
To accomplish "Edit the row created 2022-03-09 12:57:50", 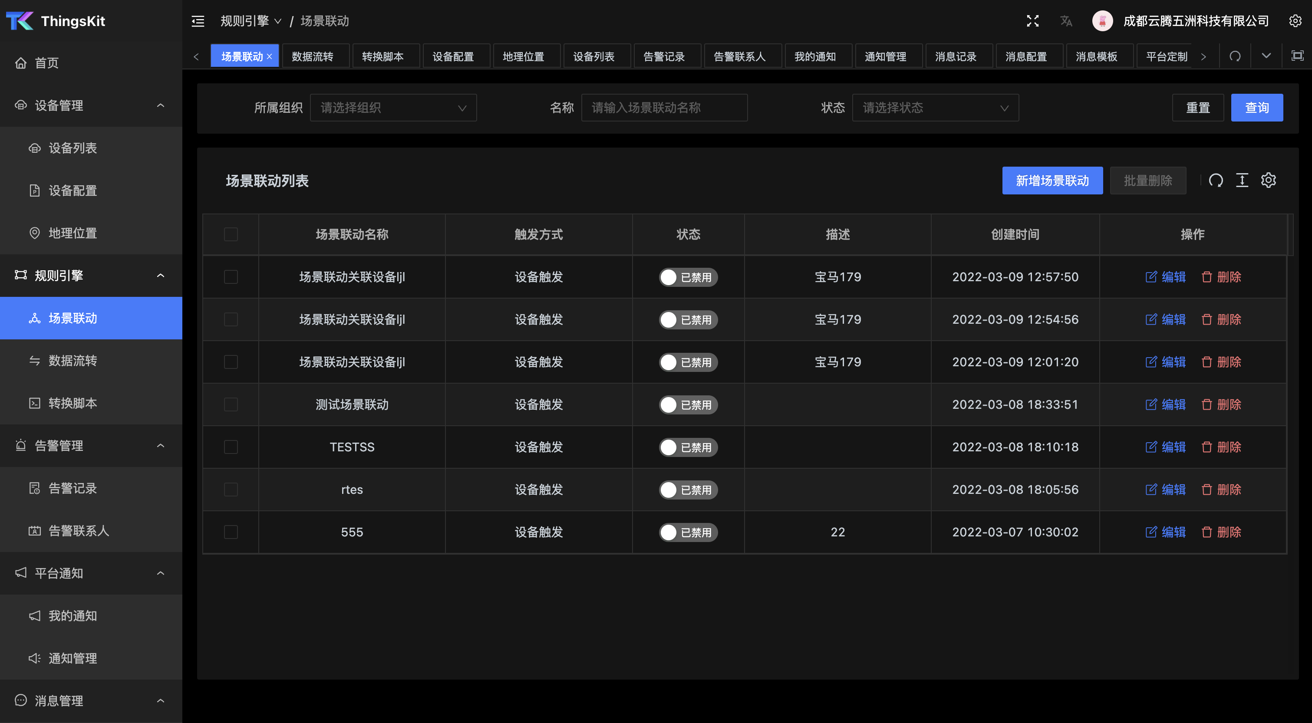I will pyautogui.click(x=1165, y=277).
